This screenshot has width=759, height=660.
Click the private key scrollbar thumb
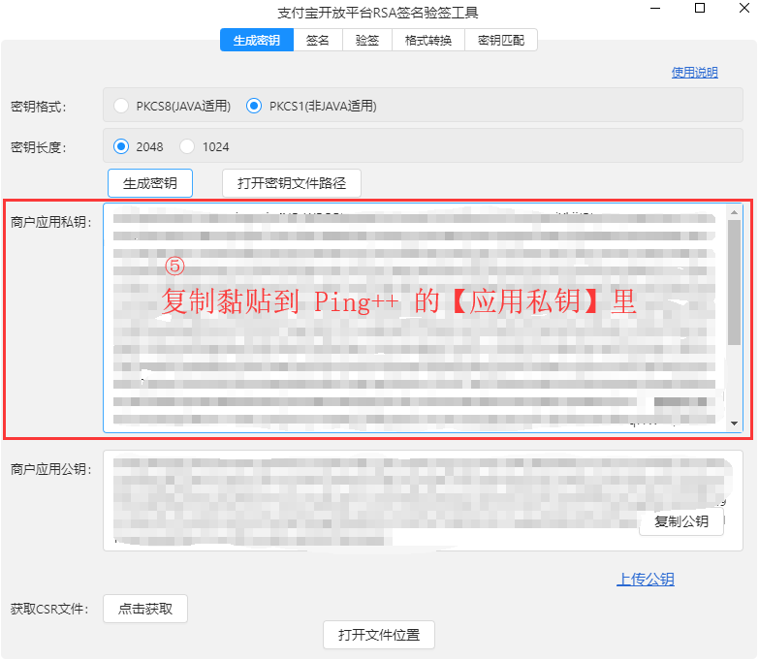tap(735, 283)
